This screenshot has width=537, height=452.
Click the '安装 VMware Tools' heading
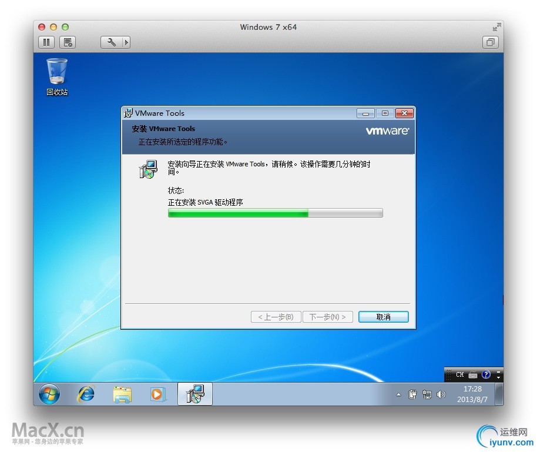163,129
